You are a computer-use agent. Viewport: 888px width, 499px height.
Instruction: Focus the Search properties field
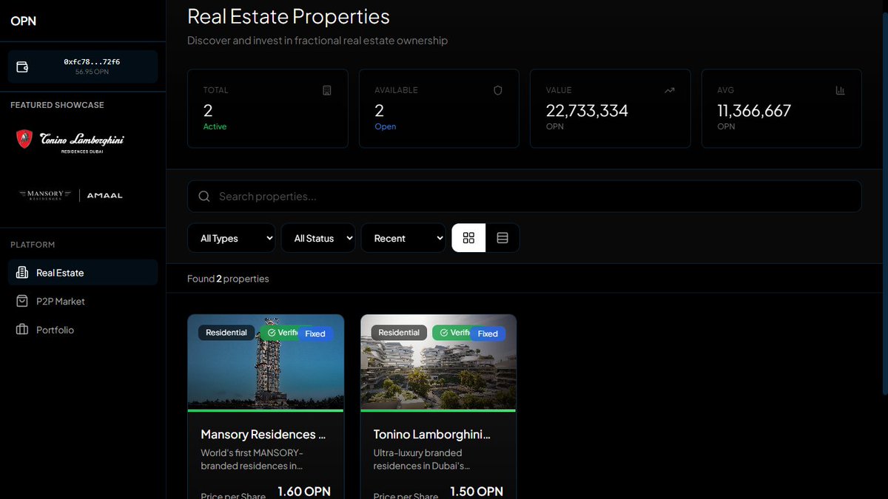(524, 197)
